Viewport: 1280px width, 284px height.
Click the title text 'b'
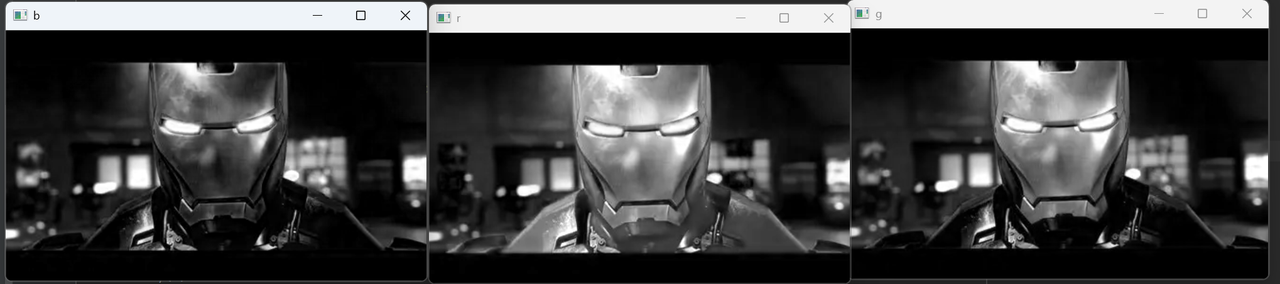point(36,16)
